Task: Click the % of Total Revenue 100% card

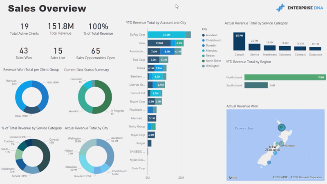Action: (98, 29)
